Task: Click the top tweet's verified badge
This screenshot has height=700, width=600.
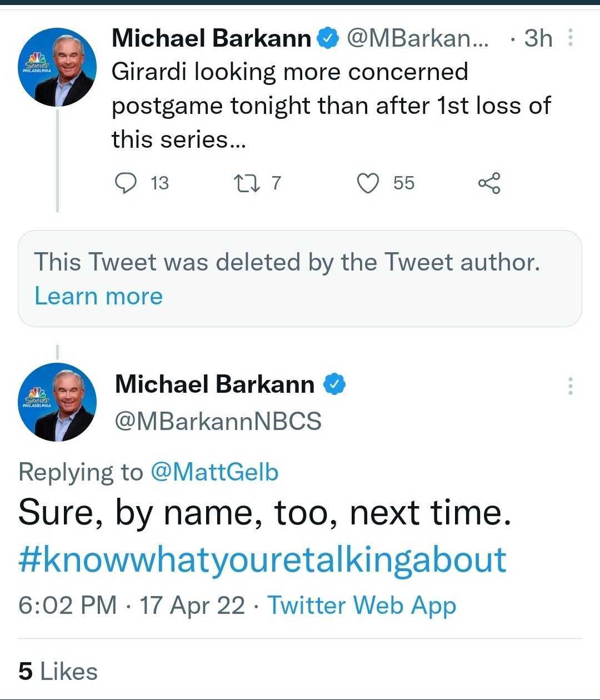Action: tap(328, 38)
